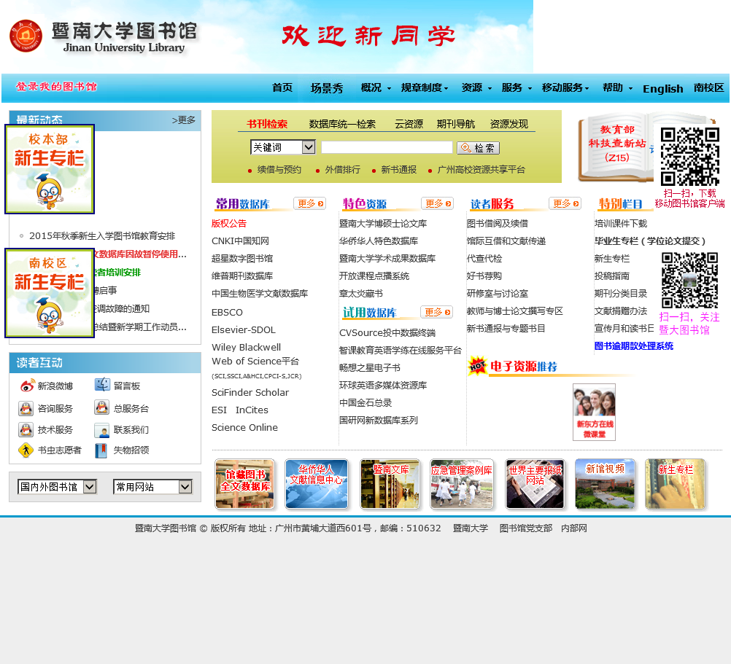Open the 图书逾期款处理系统 link
The image size is (731, 664).
pos(633,346)
